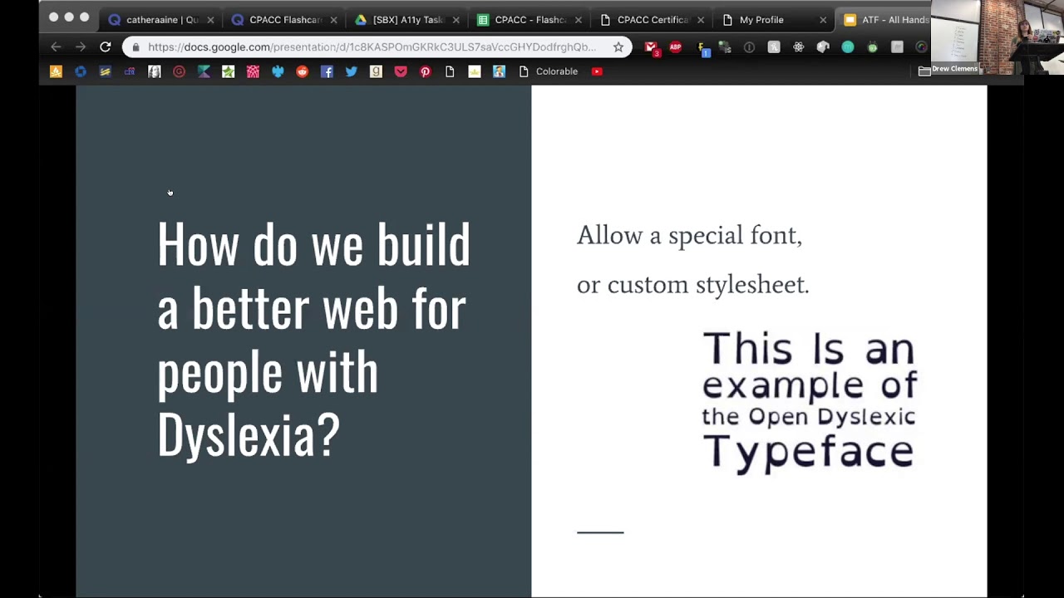
Task: Click the docs.google.com address bar
Action: pyautogui.click(x=371, y=47)
